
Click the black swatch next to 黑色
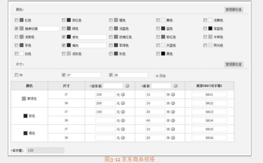coord(163,54)
